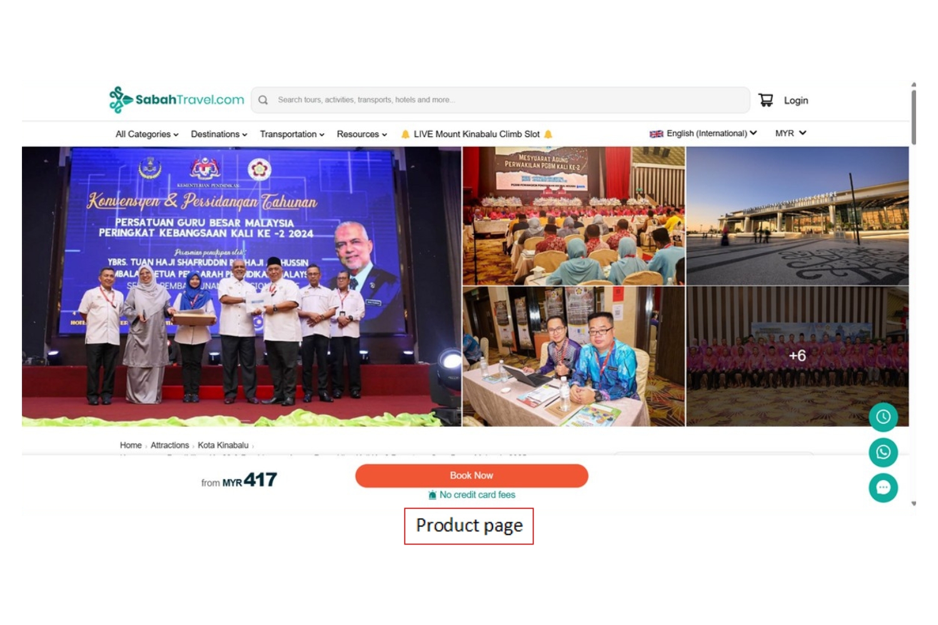Open the Transportation menu
938x625 pixels.
(x=292, y=134)
